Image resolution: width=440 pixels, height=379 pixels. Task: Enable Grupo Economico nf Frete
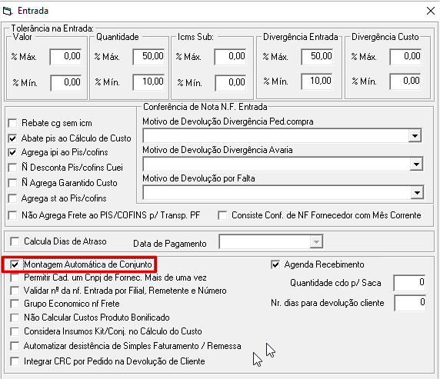15,304
